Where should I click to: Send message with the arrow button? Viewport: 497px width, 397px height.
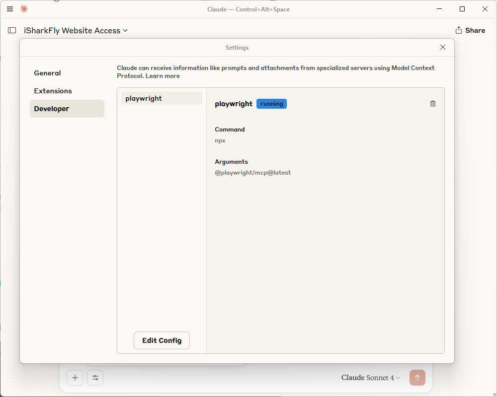417,377
